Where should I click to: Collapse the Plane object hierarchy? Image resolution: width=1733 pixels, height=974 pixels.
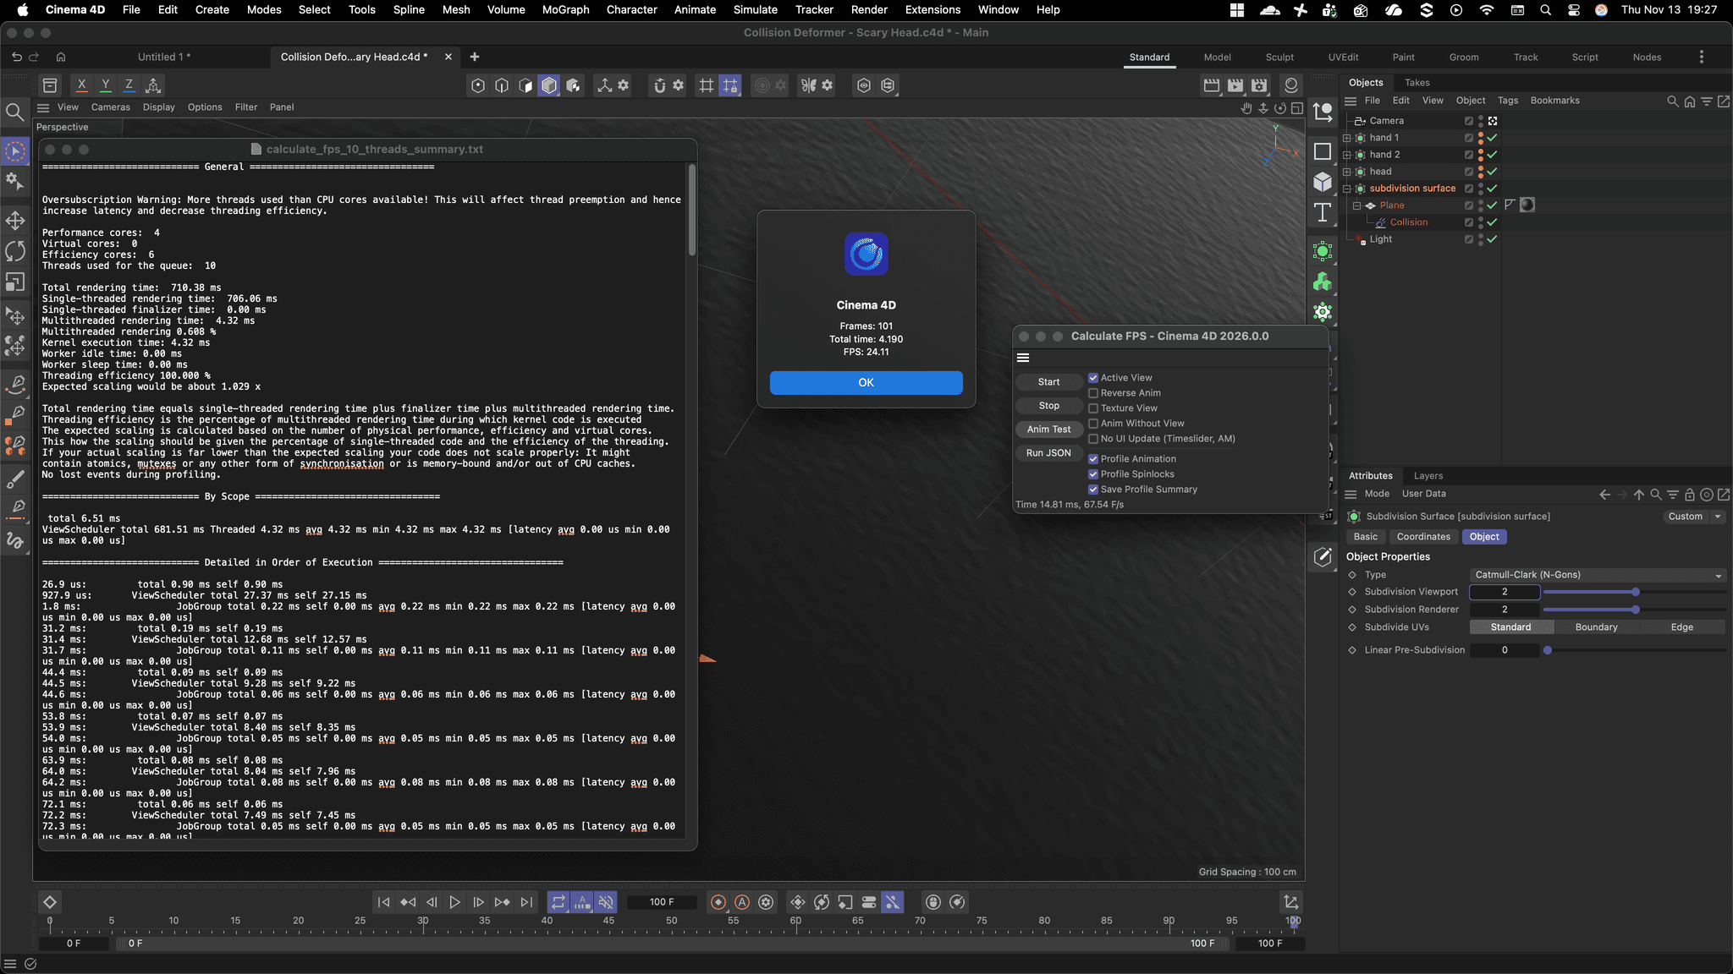tap(1356, 205)
